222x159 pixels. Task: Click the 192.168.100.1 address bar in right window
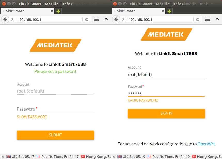(x=161, y=20)
